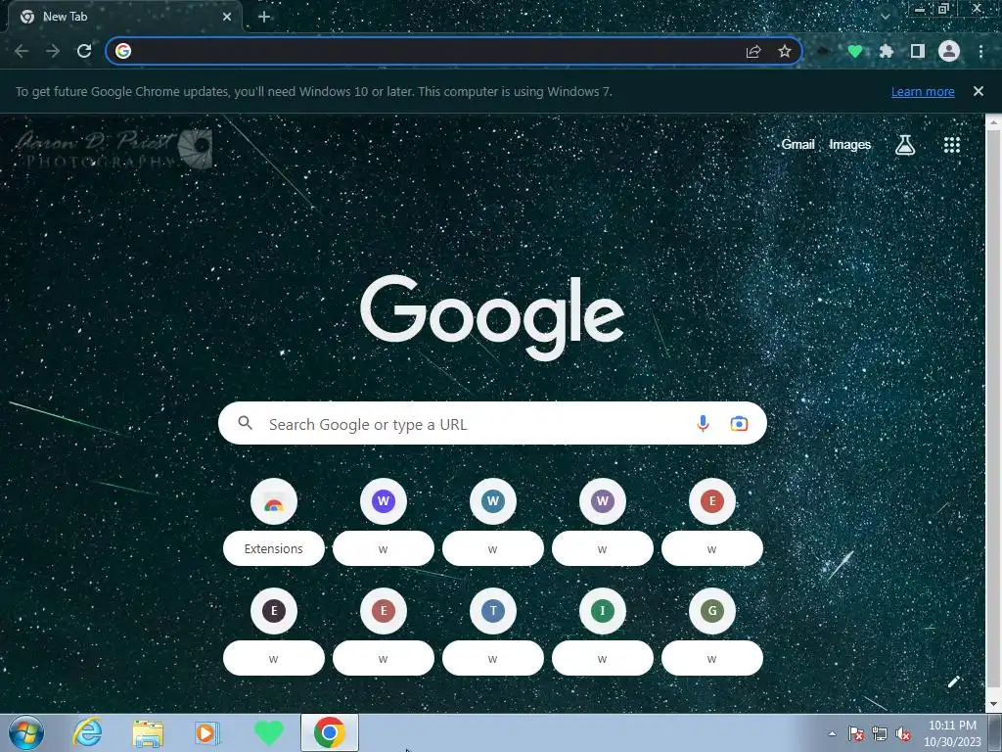Share this page from the address bar
The image size is (1002, 752).
[753, 51]
